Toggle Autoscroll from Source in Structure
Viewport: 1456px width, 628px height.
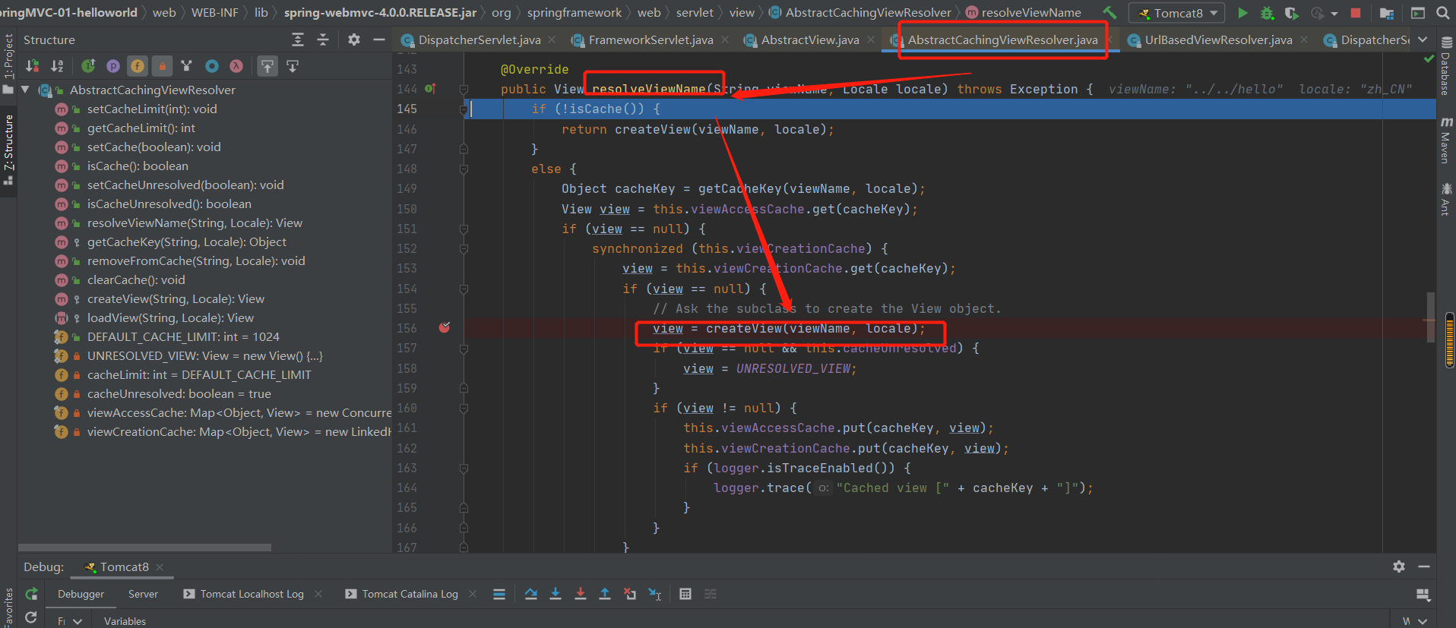click(x=293, y=66)
